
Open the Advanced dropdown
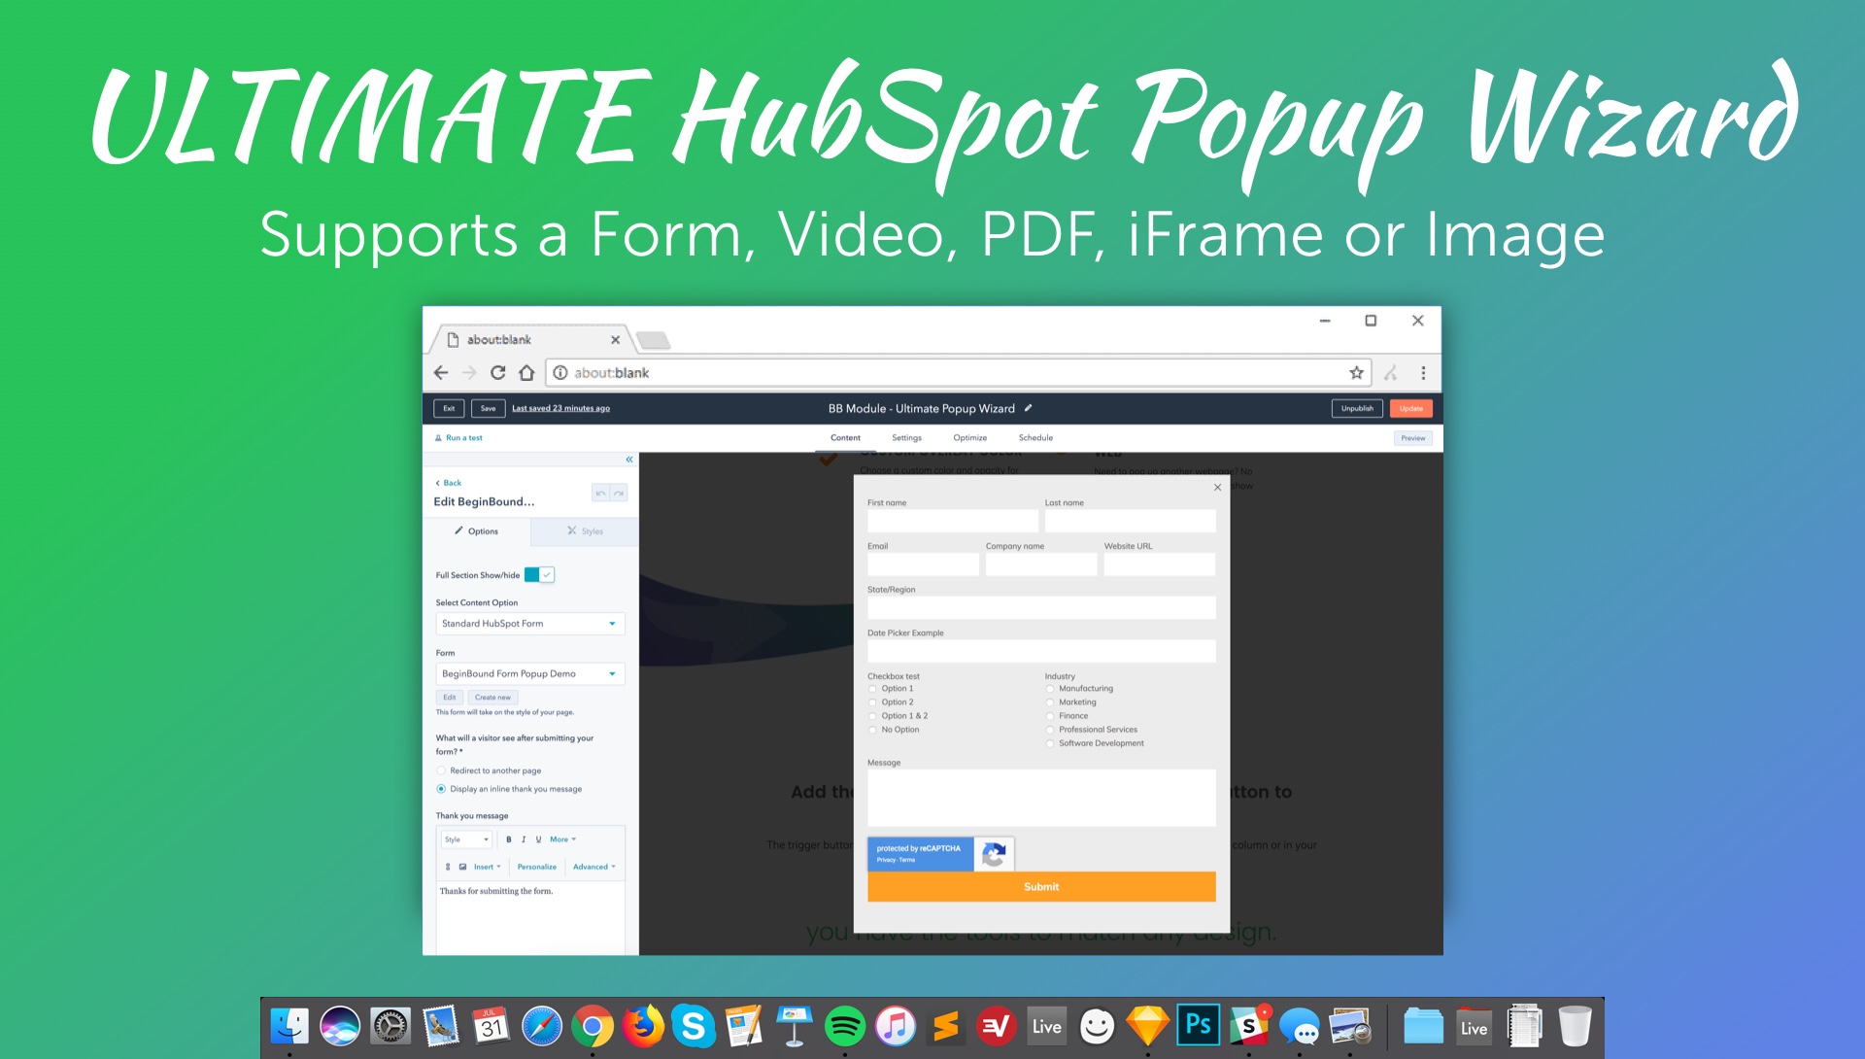[593, 867]
